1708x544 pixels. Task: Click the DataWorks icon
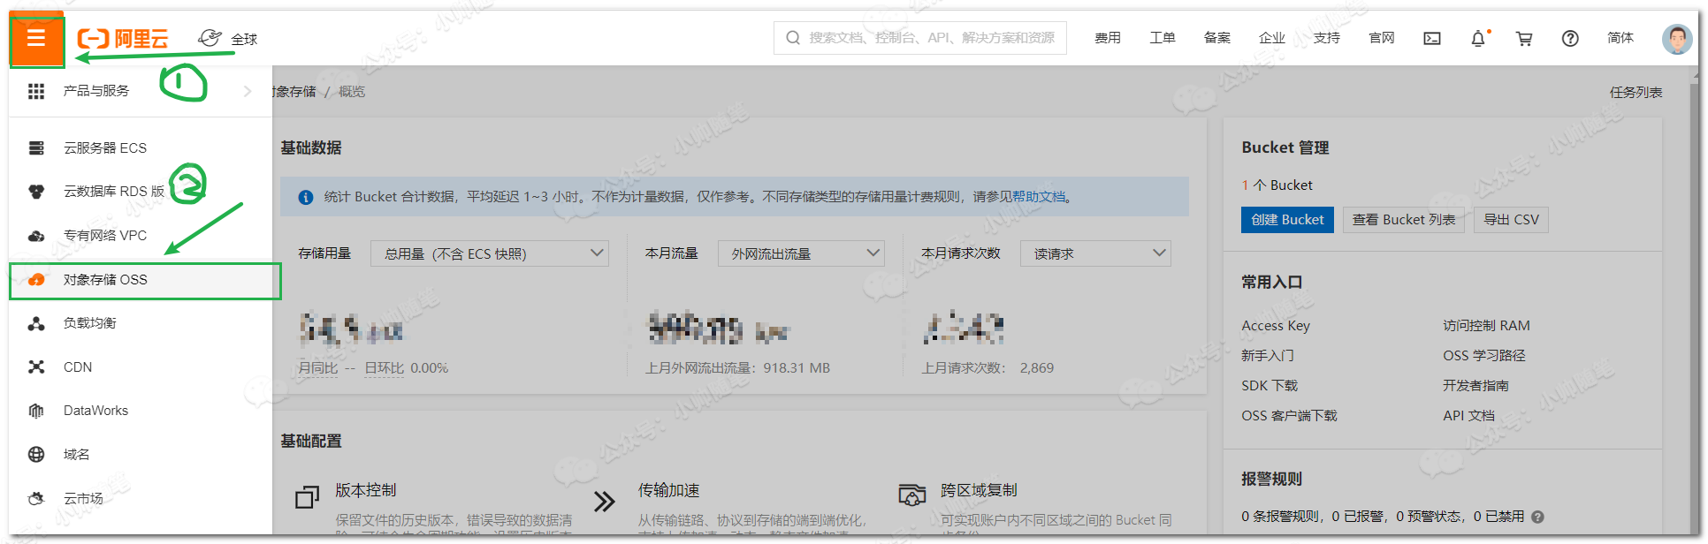(x=36, y=411)
